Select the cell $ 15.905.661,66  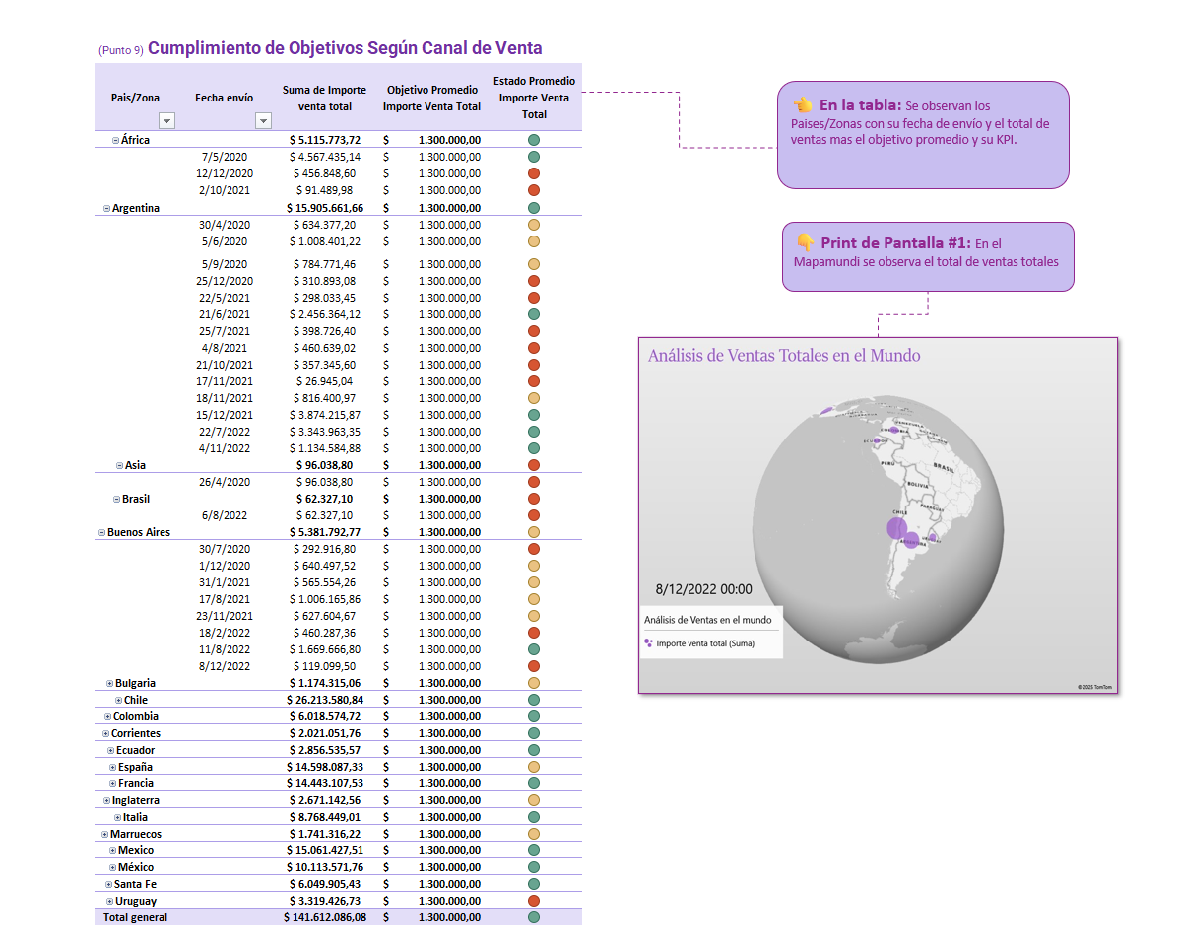click(325, 208)
